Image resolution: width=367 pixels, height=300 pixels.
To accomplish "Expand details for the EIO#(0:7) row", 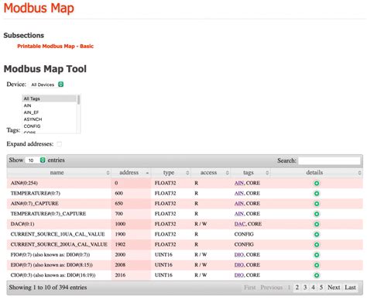I will click(x=317, y=265).
